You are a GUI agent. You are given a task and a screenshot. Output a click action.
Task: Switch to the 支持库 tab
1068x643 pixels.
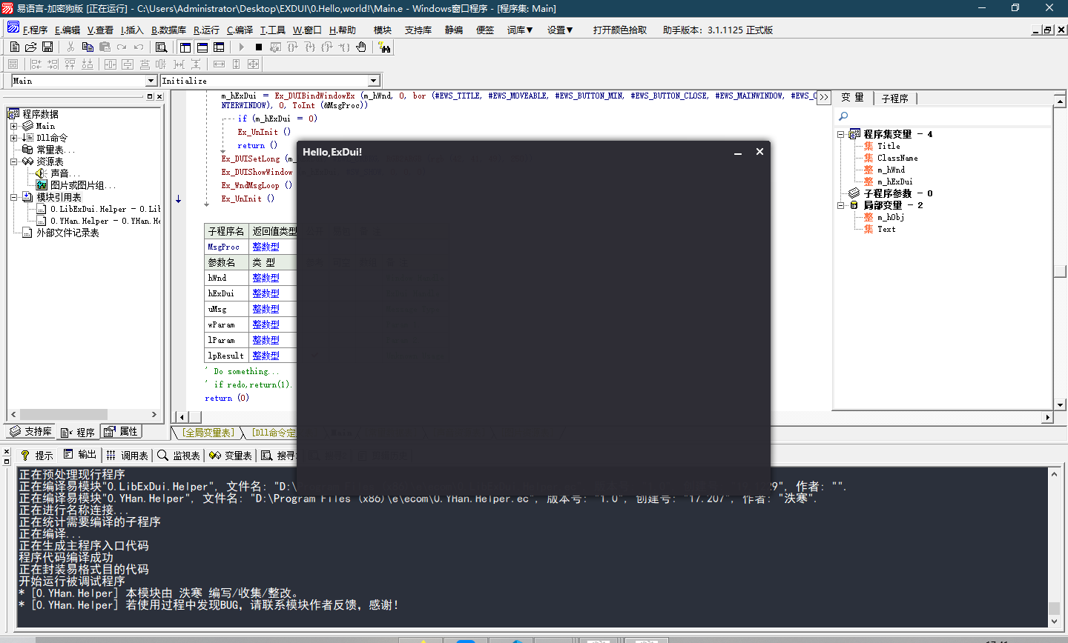pyautogui.click(x=31, y=431)
